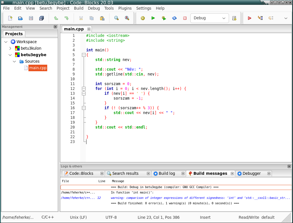This screenshot has height=223, width=293.
Task: Click the Next line debugger icon
Action: pos(271,18)
